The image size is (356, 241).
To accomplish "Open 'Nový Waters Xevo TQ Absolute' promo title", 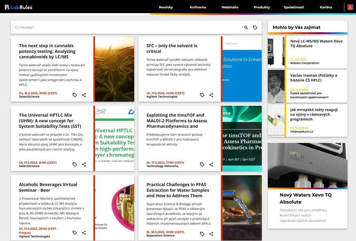I will tap(305, 198).
